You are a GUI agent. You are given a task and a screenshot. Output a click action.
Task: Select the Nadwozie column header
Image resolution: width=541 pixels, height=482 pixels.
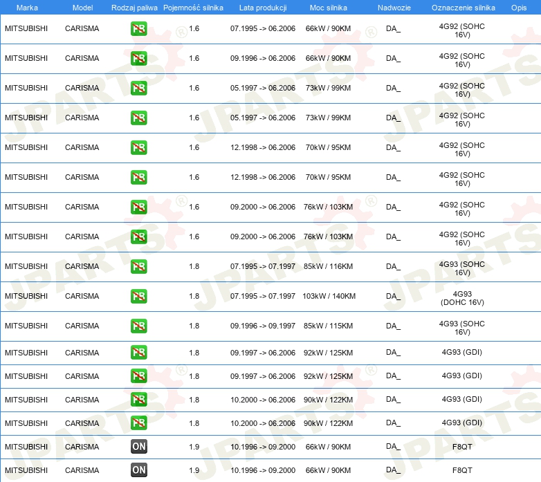coord(394,8)
